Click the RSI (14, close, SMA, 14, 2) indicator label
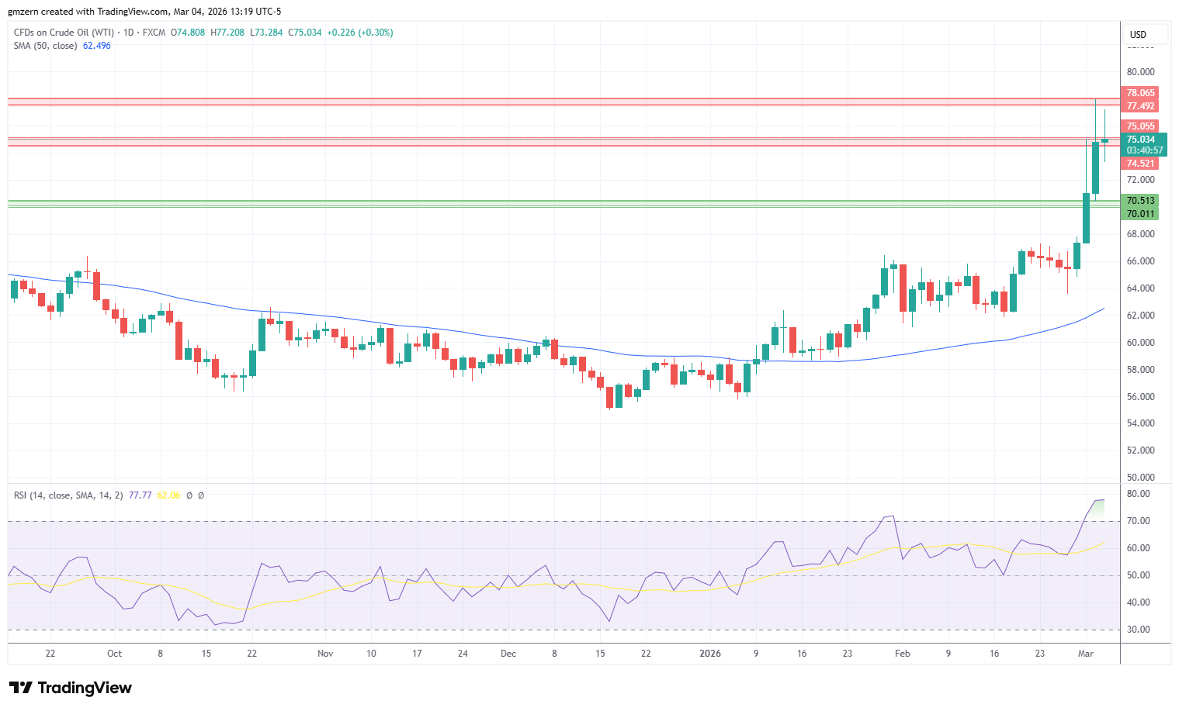 tap(68, 495)
